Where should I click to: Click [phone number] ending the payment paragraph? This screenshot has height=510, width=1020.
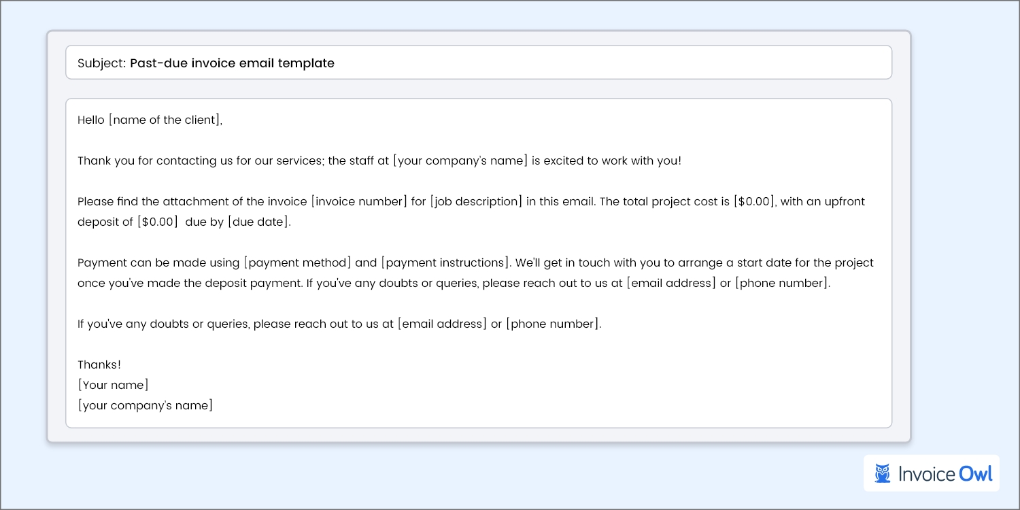coord(782,284)
